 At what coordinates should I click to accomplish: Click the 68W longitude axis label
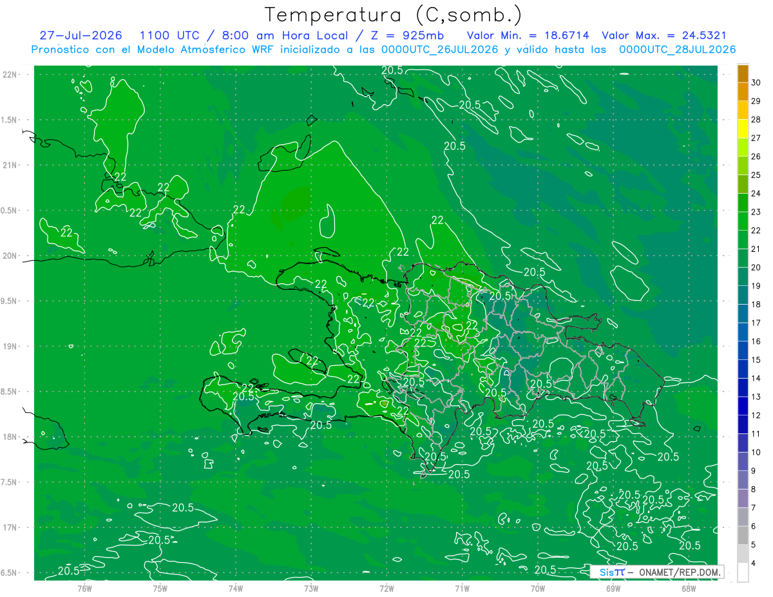(688, 588)
